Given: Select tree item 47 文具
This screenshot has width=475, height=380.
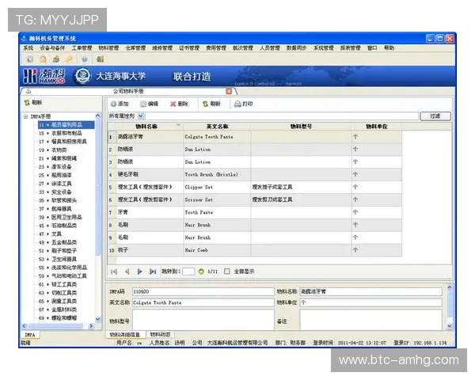Looking at the screenshot, I should 50,234.
